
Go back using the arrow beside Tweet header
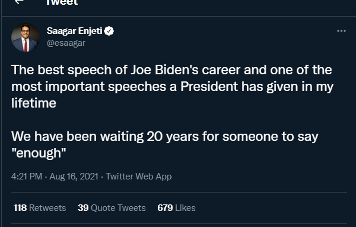point(19,2)
